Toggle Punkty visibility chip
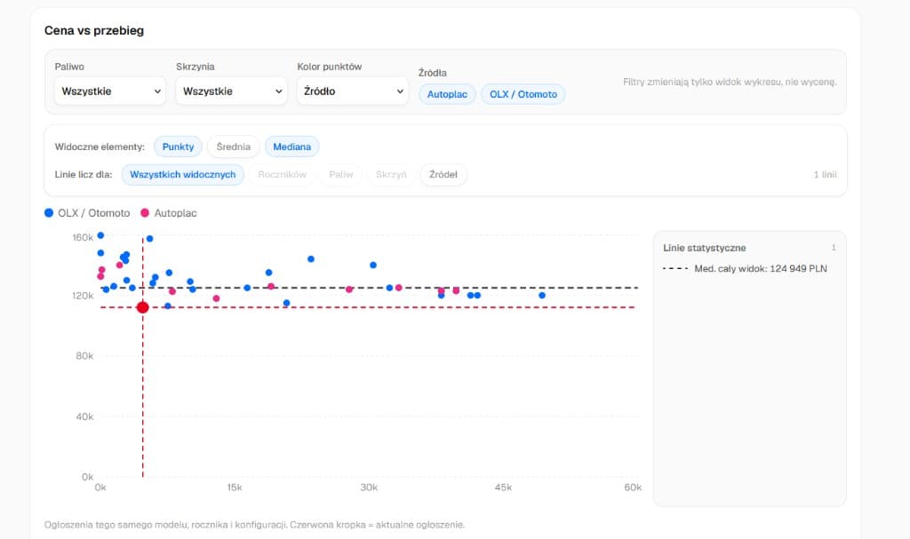This screenshot has height=539, width=910. point(178,147)
